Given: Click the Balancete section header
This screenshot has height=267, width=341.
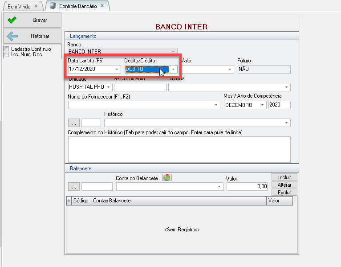Looking at the screenshot, I should (x=182, y=168).
